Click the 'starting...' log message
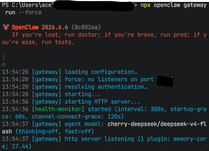 coord(82,95)
